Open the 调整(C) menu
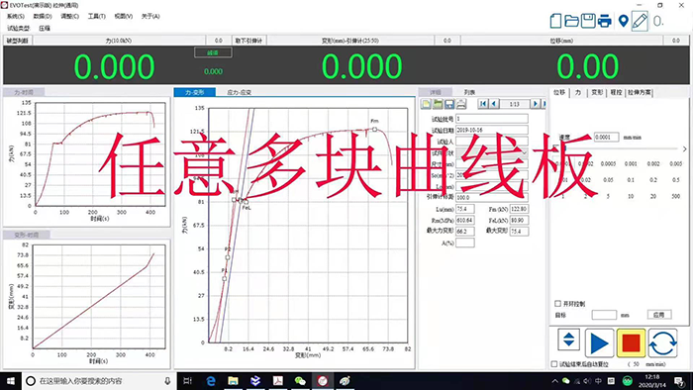The image size is (693, 390). (69, 17)
